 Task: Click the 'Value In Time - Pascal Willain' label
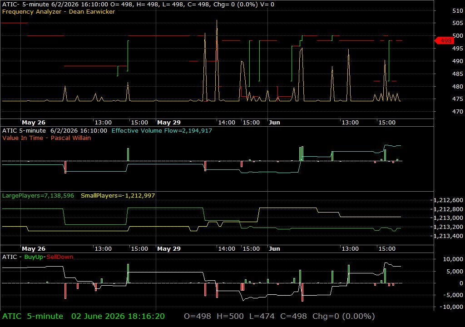click(x=47, y=138)
